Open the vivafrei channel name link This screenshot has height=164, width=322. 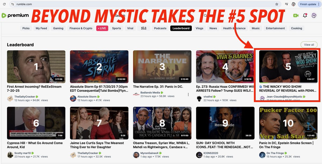(x=208, y=97)
